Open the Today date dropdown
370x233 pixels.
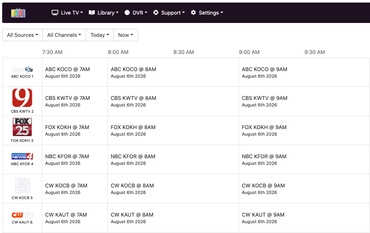[x=100, y=35]
